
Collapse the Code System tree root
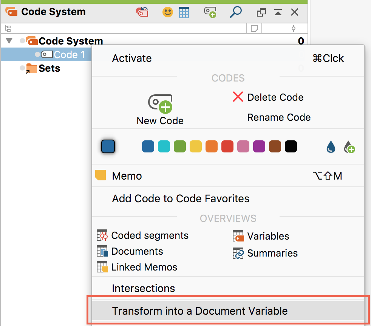point(9,41)
